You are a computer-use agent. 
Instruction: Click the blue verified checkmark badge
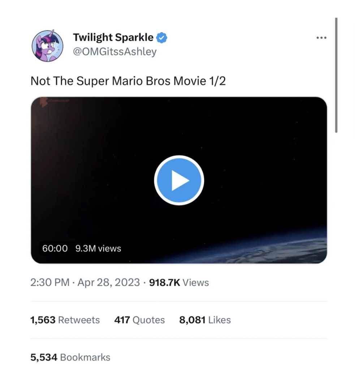(161, 37)
